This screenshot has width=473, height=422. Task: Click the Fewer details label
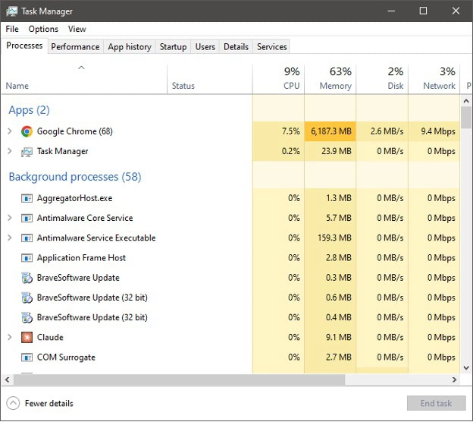point(49,403)
